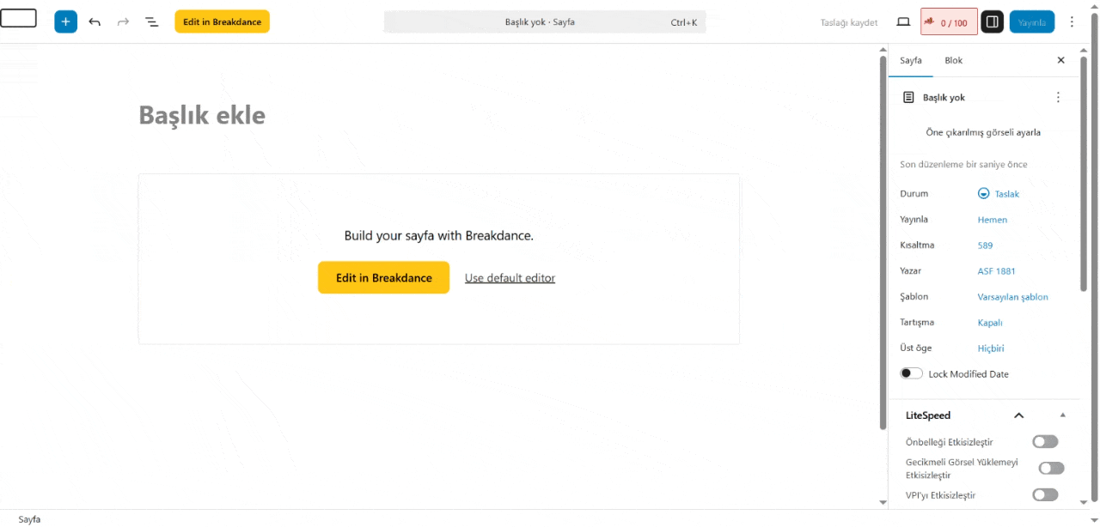Click the laptop preview icon

click(x=903, y=21)
